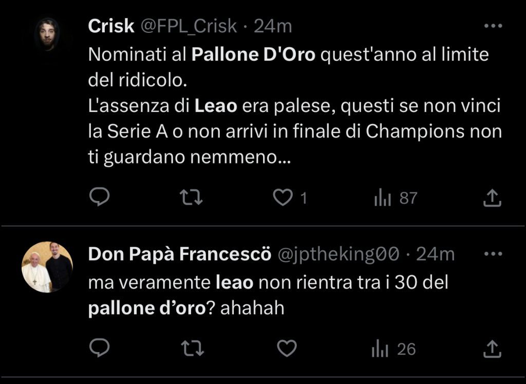
Task: Visit the @jptheking00 handle
Action: point(338,254)
